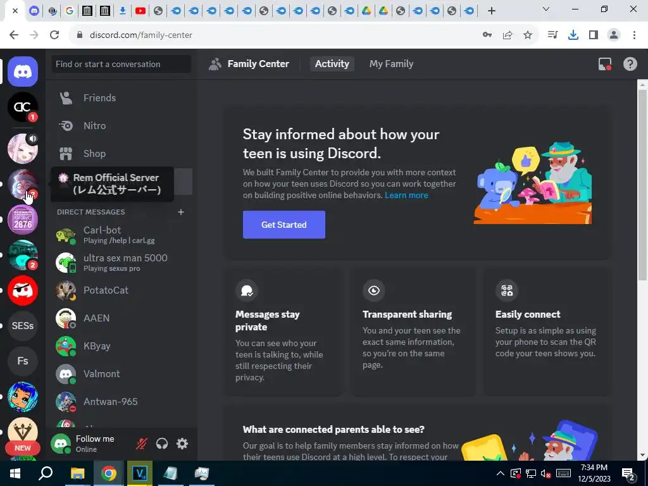Open Windows notification center
The image size is (648, 486).
[x=628, y=473]
